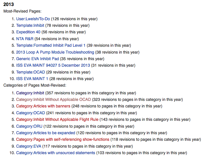Open ISS EVA MAINT 94027 5 December 2013
Image resolution: width=208 pixels, height=159 pixels.
coord(53,65)
